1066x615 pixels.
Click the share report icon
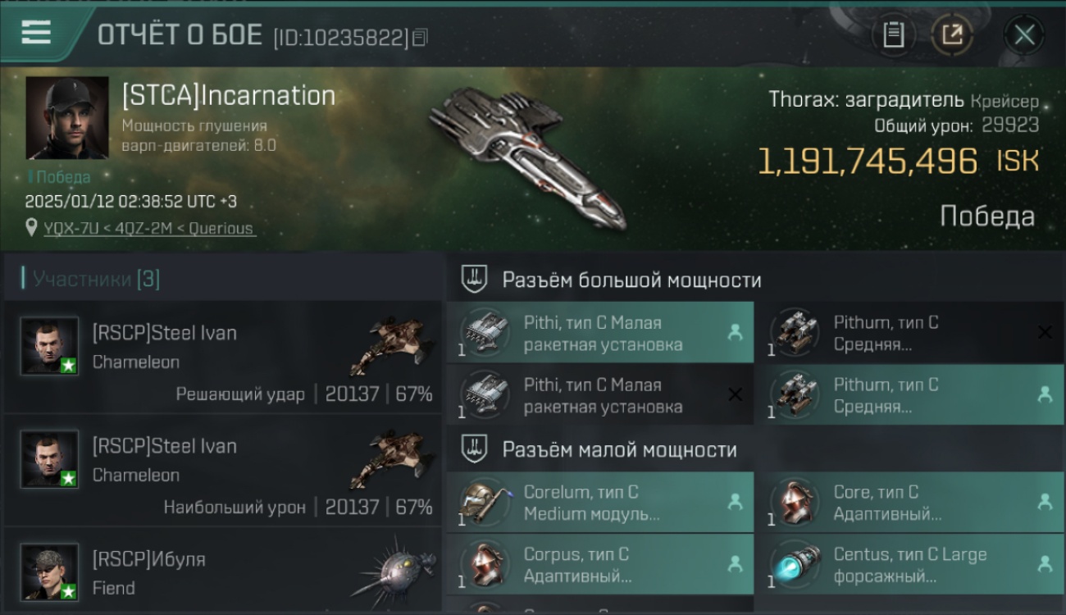(953, 34)
